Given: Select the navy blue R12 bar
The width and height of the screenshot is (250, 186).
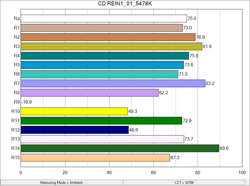Looking at the screenshot, I should click(75, 130).
